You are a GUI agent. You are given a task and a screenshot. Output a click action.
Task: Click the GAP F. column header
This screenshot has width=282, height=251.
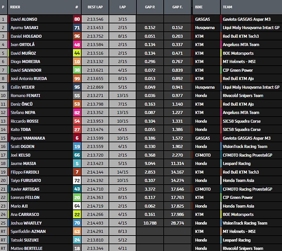tap(177, 7)
